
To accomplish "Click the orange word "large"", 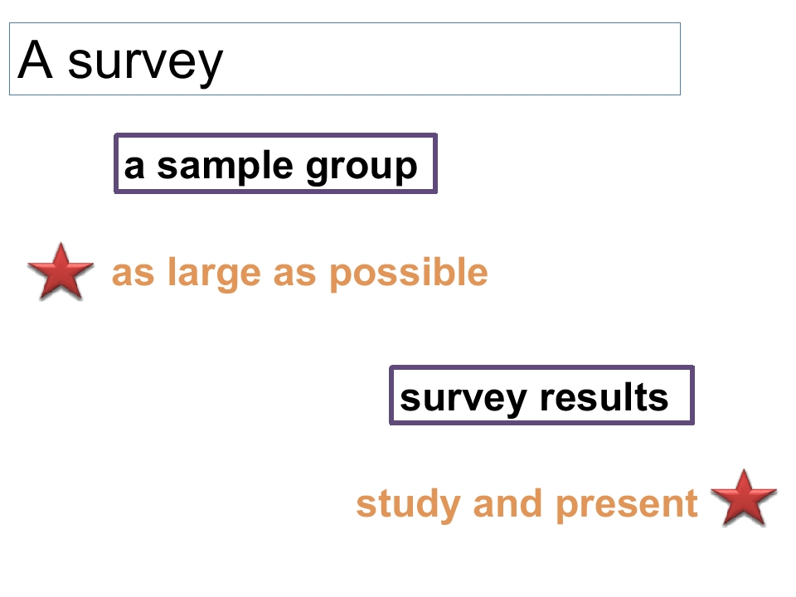I will coord(214,274).
